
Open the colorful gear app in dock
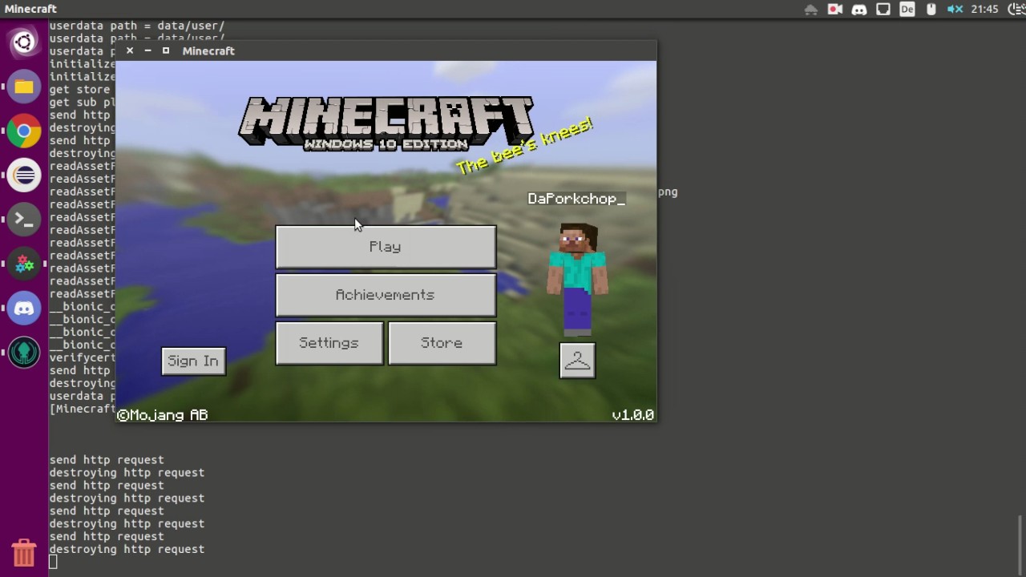click(x=24, y=264)
